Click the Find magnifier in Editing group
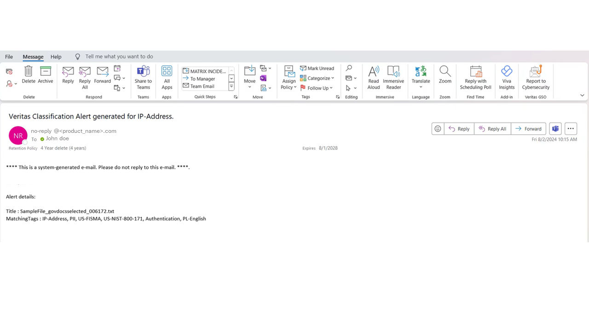This screenshot has width=589, height=331. tap(349, 68)
